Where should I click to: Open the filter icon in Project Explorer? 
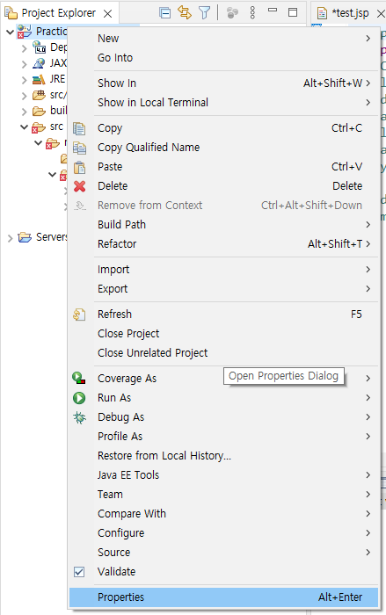[x=204, y=13]
